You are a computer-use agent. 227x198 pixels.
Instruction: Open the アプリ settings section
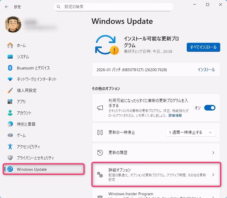[x=21, y=102]
